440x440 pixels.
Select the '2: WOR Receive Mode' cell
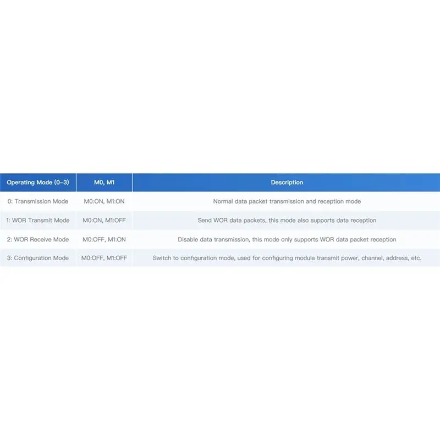(38, 239)
